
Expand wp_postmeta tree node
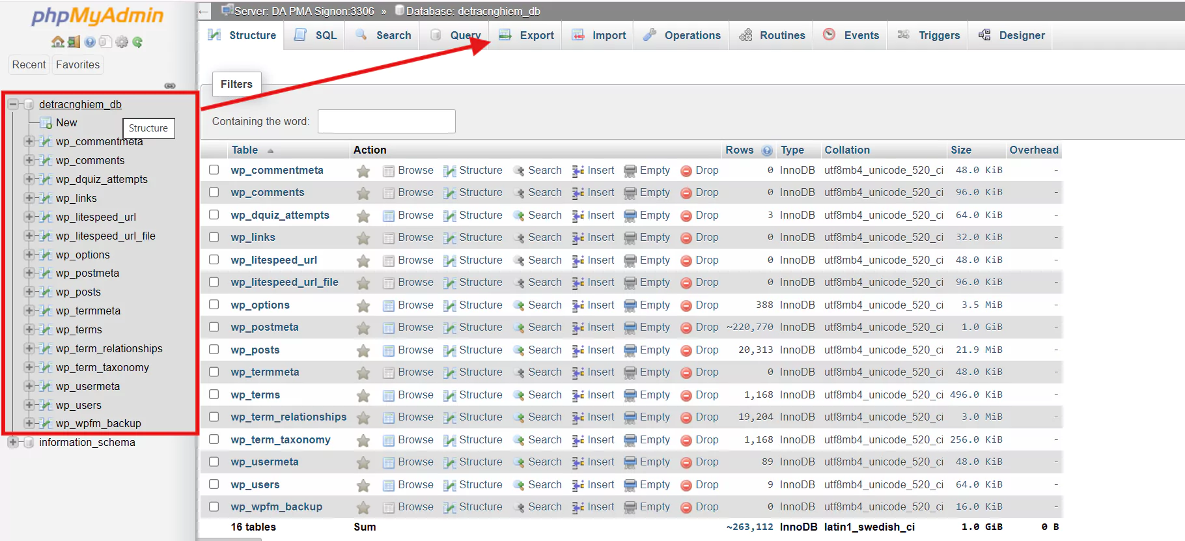point(29,273)
